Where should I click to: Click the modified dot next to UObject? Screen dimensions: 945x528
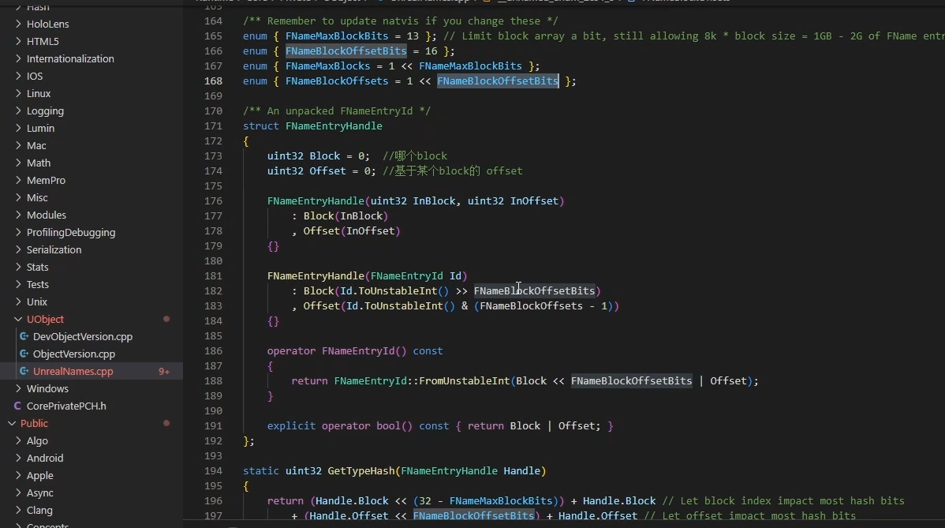tap(166, 320)
